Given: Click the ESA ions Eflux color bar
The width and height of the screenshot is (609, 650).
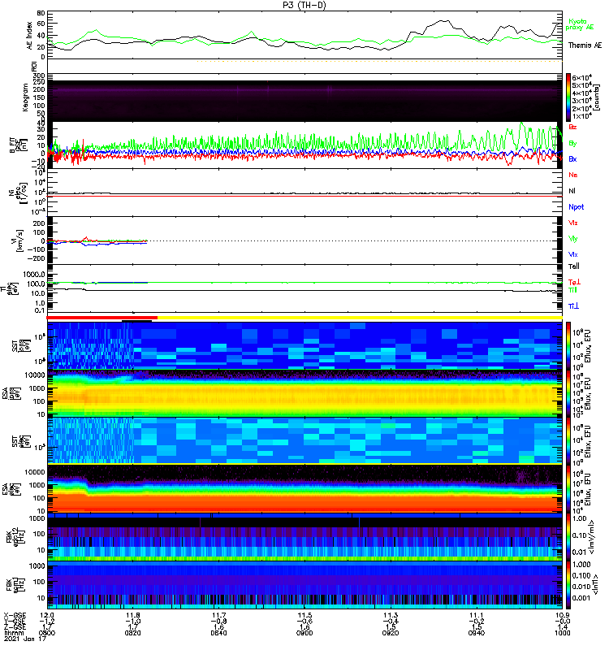Looking at the screenshot, I should tap(568, 393).
